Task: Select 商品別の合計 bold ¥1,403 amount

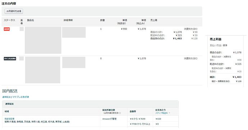Action: pyautogui.click(x=178, y=39)
